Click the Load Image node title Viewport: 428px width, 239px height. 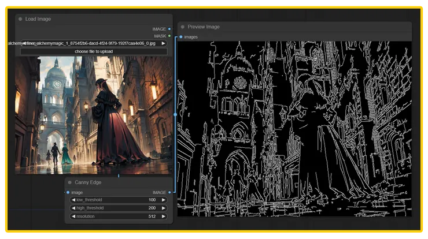point(38,19)
